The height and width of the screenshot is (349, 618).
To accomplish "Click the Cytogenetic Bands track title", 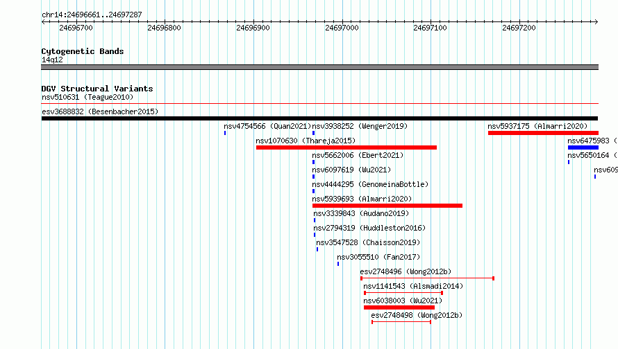I will click(x=83, y=51).
